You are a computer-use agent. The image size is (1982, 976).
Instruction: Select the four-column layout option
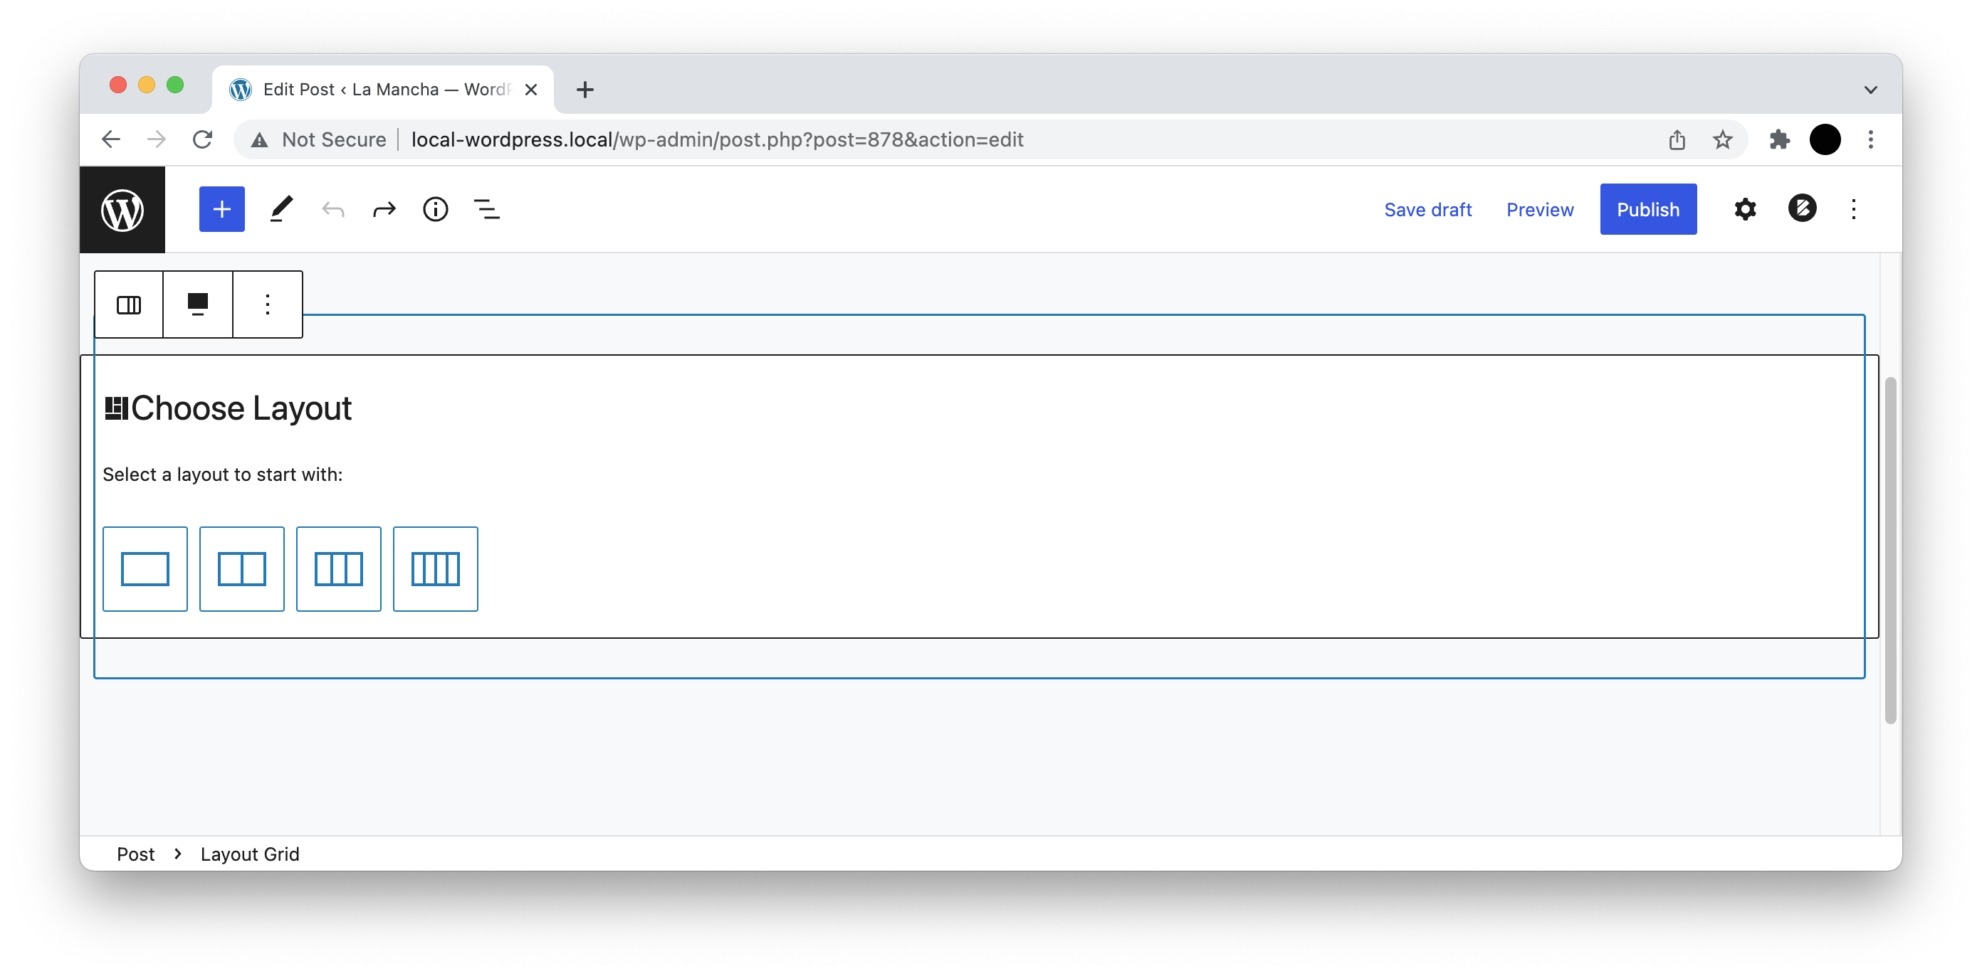pyautogui.click(x=436, y=569)
